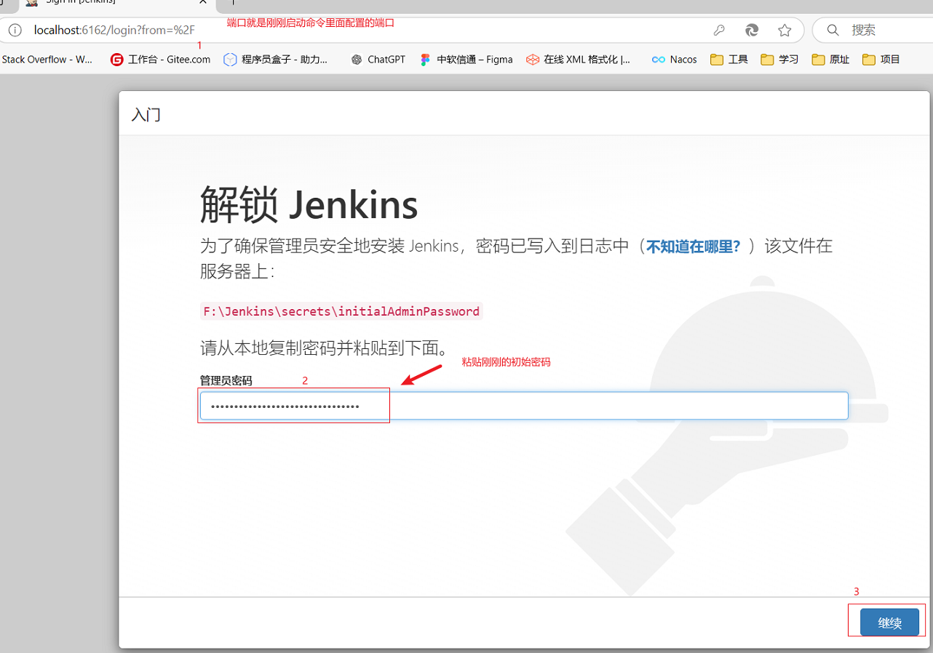Bookmark this page with the star icon

pyautogui.click(x=785, y=31)
